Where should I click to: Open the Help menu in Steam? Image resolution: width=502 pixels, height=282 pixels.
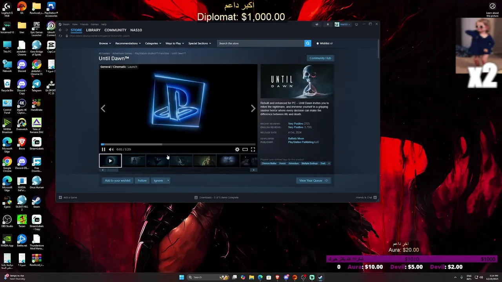pyautogui.click(x=104, y=24)
